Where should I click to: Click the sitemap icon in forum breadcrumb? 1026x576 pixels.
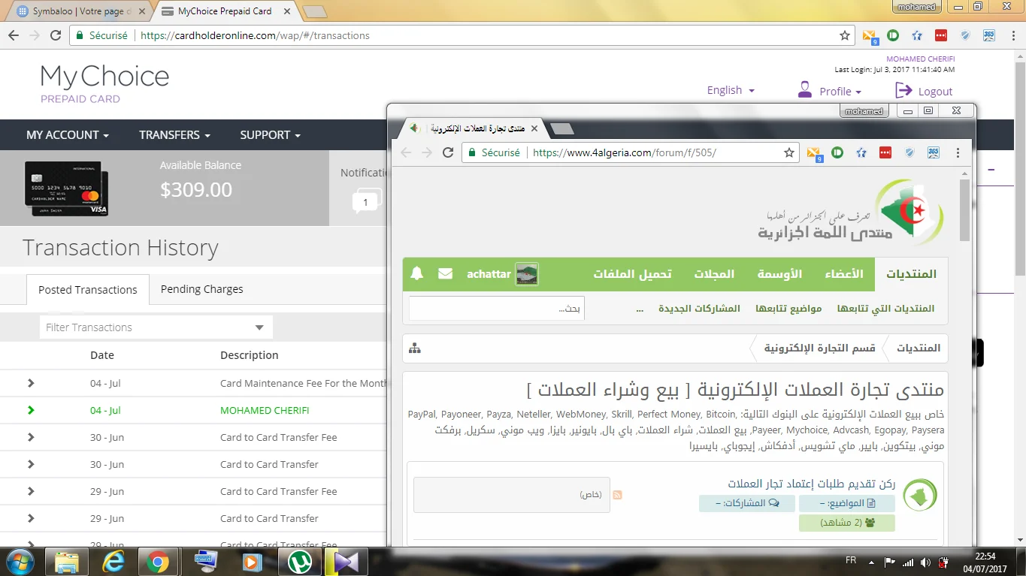coord(415,348)
